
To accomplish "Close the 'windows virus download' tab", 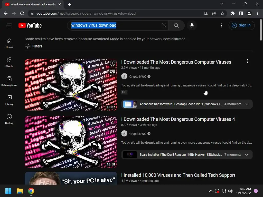I will 60,4.
